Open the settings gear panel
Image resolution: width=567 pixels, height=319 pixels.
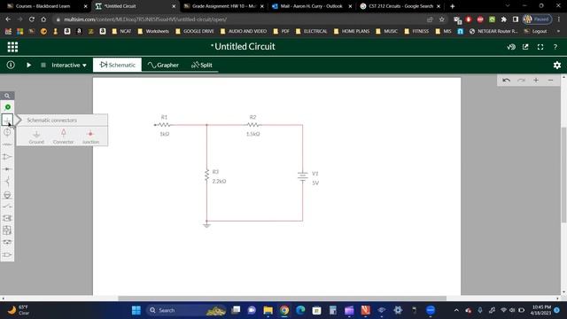point(557,65)
